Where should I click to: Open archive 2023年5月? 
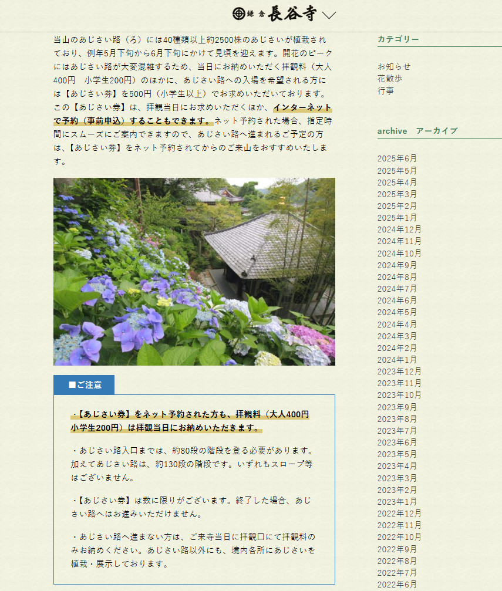pos(397,454)
